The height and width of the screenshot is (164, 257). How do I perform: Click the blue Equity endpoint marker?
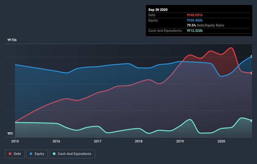[x=252, y=56]
